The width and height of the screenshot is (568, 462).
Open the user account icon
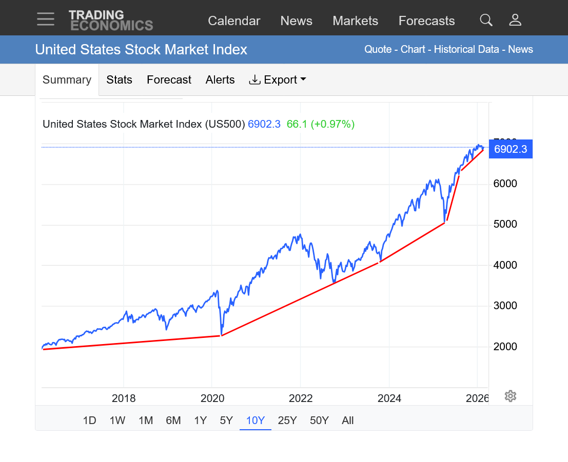[515, 21]
